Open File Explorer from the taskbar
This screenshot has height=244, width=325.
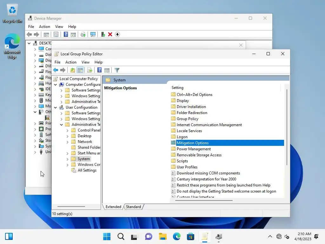click(x=163, y=236)
